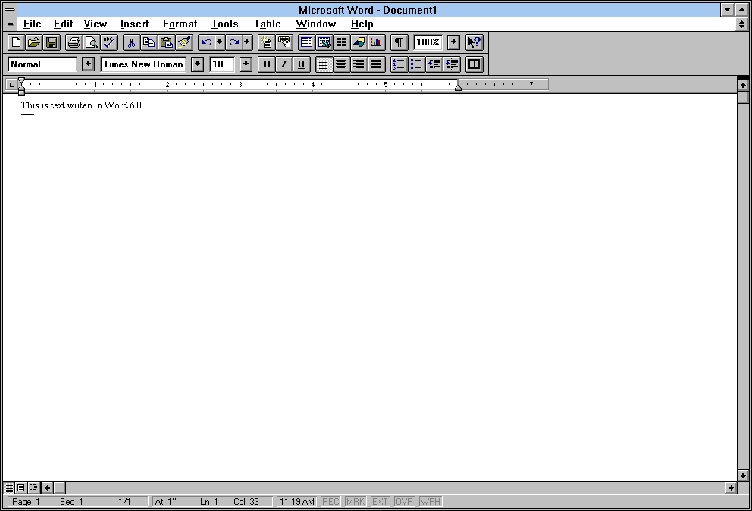752x511 pixels.
Task: Click the right indent marker on the ruler
Action: (458, 88)
